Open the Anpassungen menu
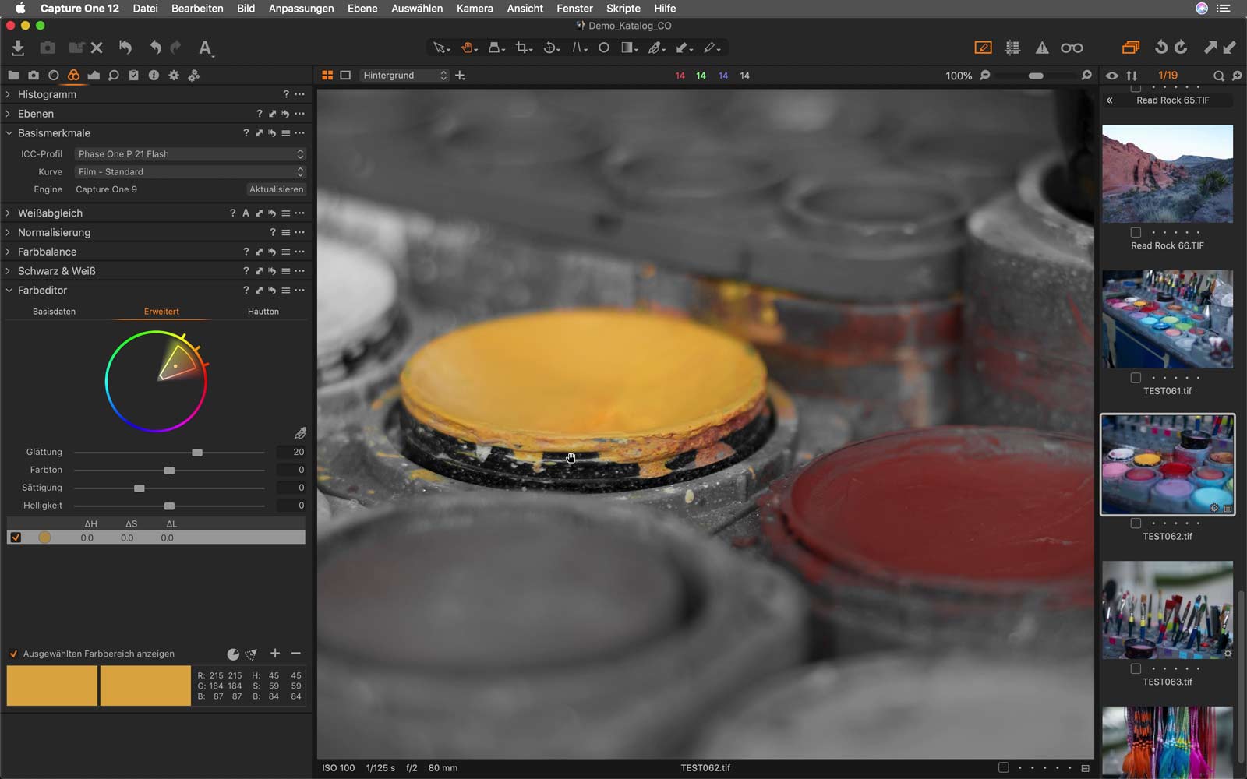1247x779 pixels. point(301,9)
